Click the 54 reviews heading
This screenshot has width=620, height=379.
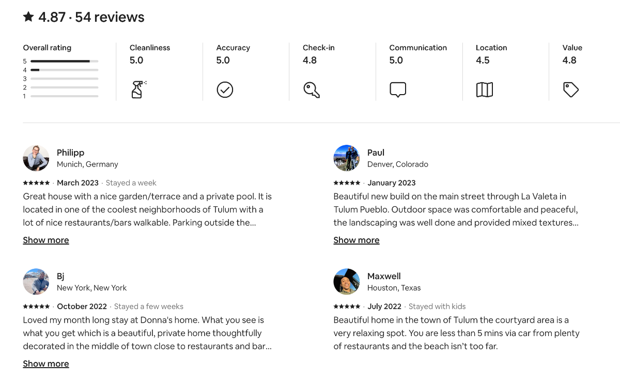[x=110, y=17]
